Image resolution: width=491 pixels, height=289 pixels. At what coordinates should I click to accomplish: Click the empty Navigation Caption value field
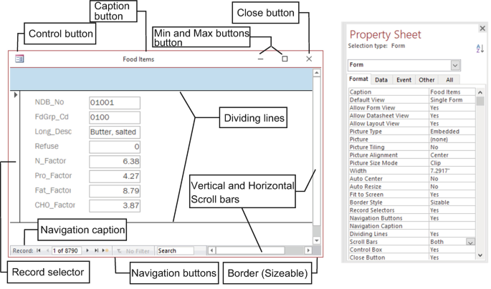click(x=452, y=226)
